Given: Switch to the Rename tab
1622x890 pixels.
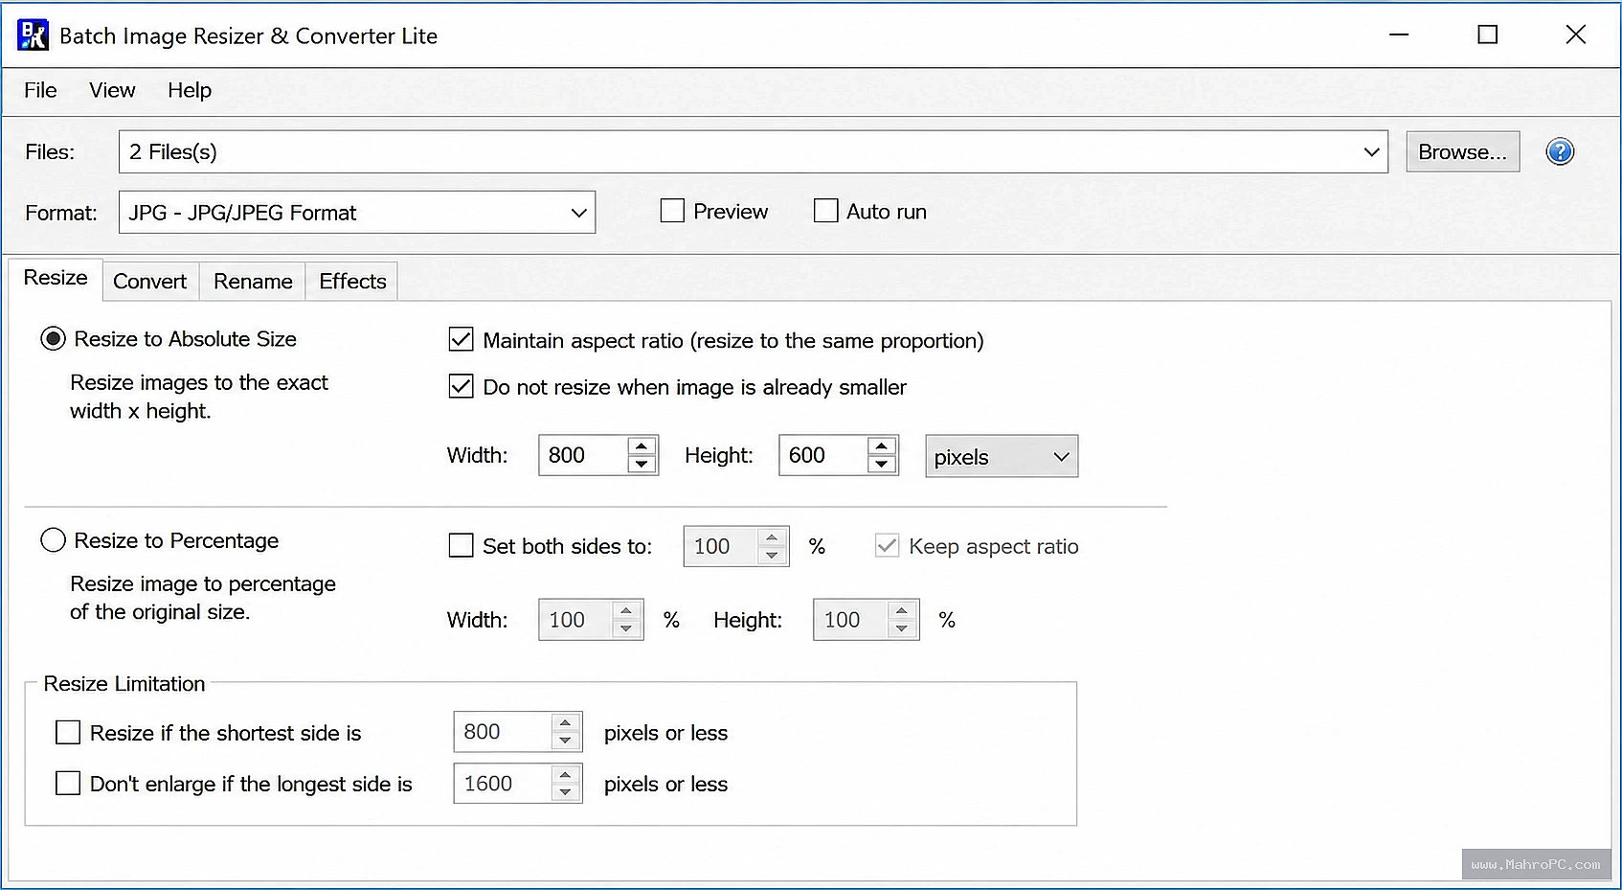Looking at the screenshot, I should (x=253, y=282).
